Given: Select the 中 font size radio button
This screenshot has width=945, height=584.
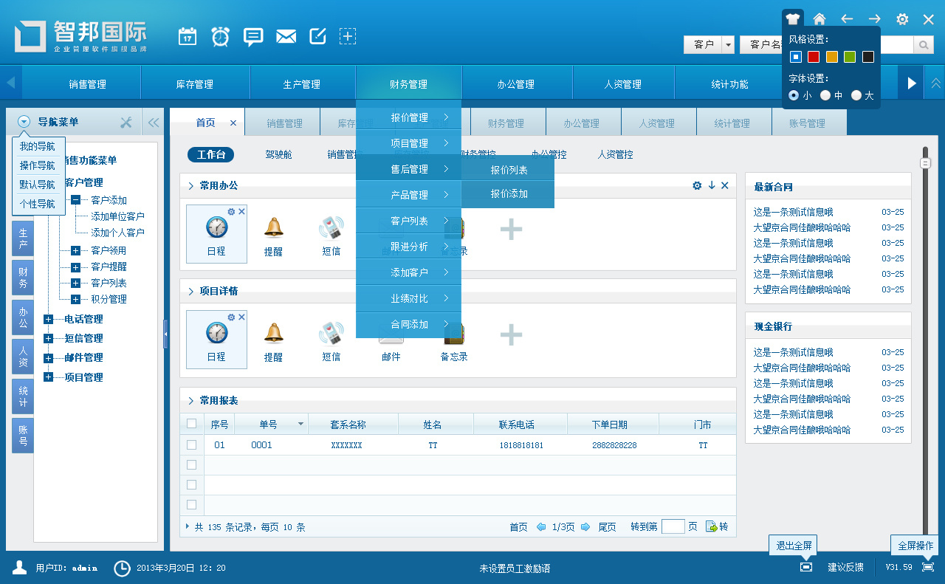Looking at the screenshot, I should tap(825, 95).
